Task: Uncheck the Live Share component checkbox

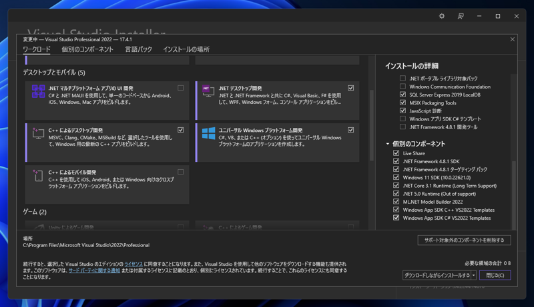Action: pos(396,153)
